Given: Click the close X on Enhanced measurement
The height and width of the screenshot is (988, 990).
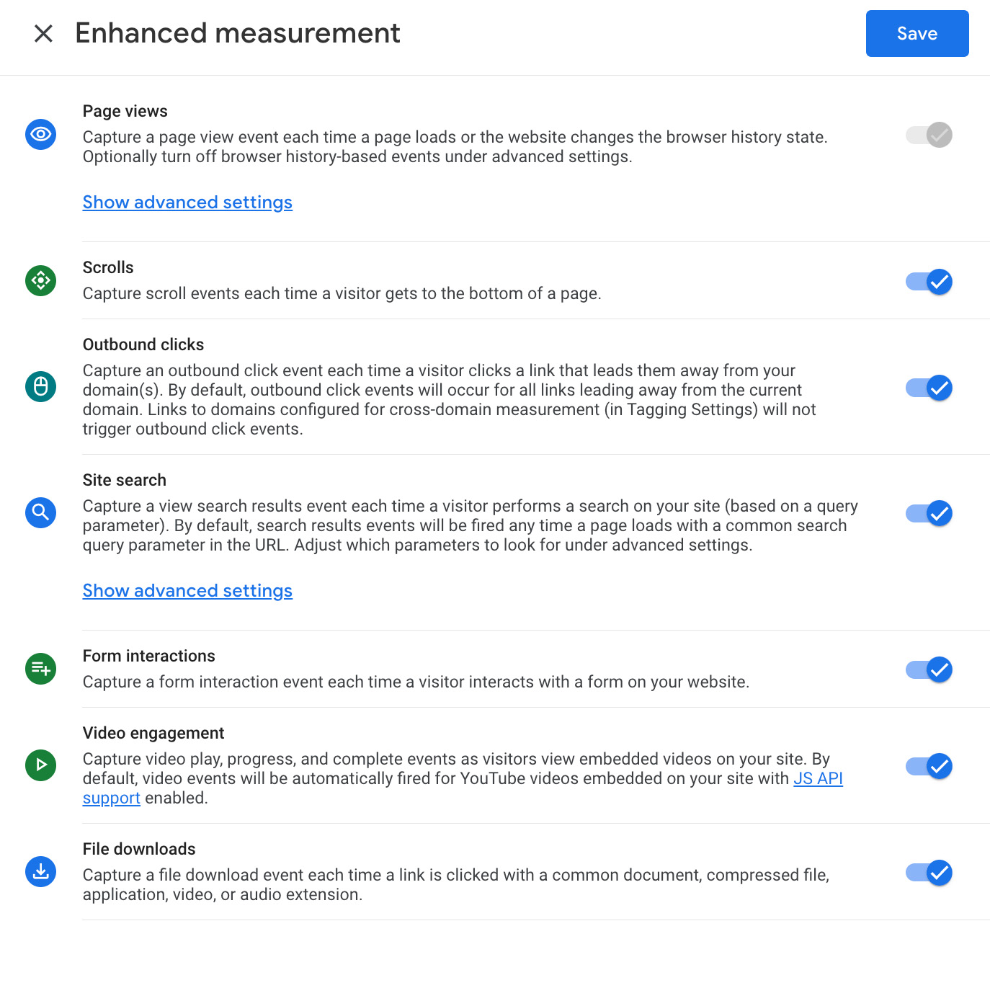Looking at the screenshot, I should (x=43, y=33).
